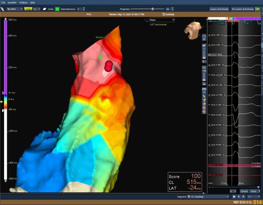
Task: Toggle the ECG V5 channel checkmark
Action: tap(210, 145)
